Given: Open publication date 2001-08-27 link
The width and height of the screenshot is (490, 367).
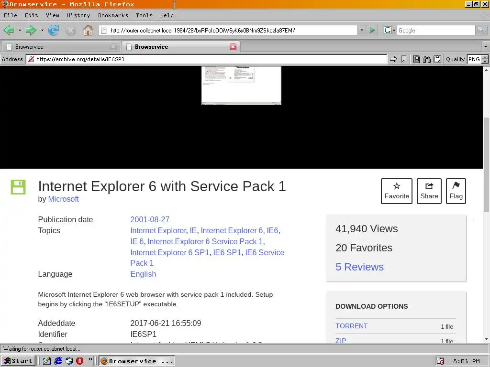Looking at the screenshot, I should 150,219.
